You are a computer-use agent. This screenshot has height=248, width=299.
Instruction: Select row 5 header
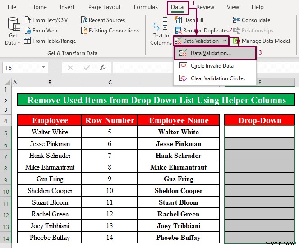pos(6,133)
